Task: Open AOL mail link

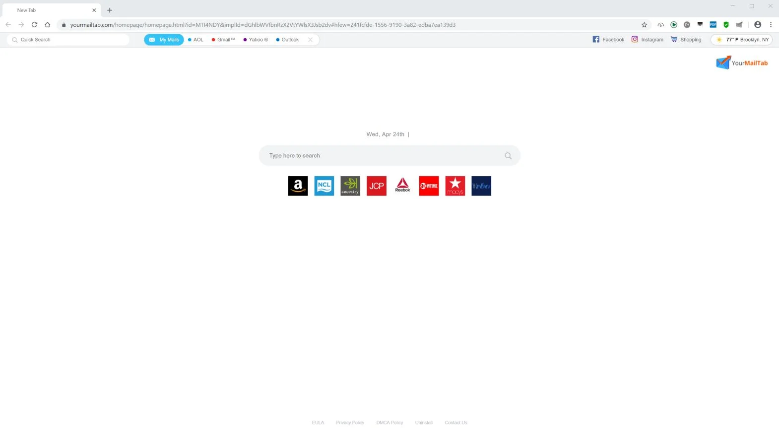Action: point(195,40)
